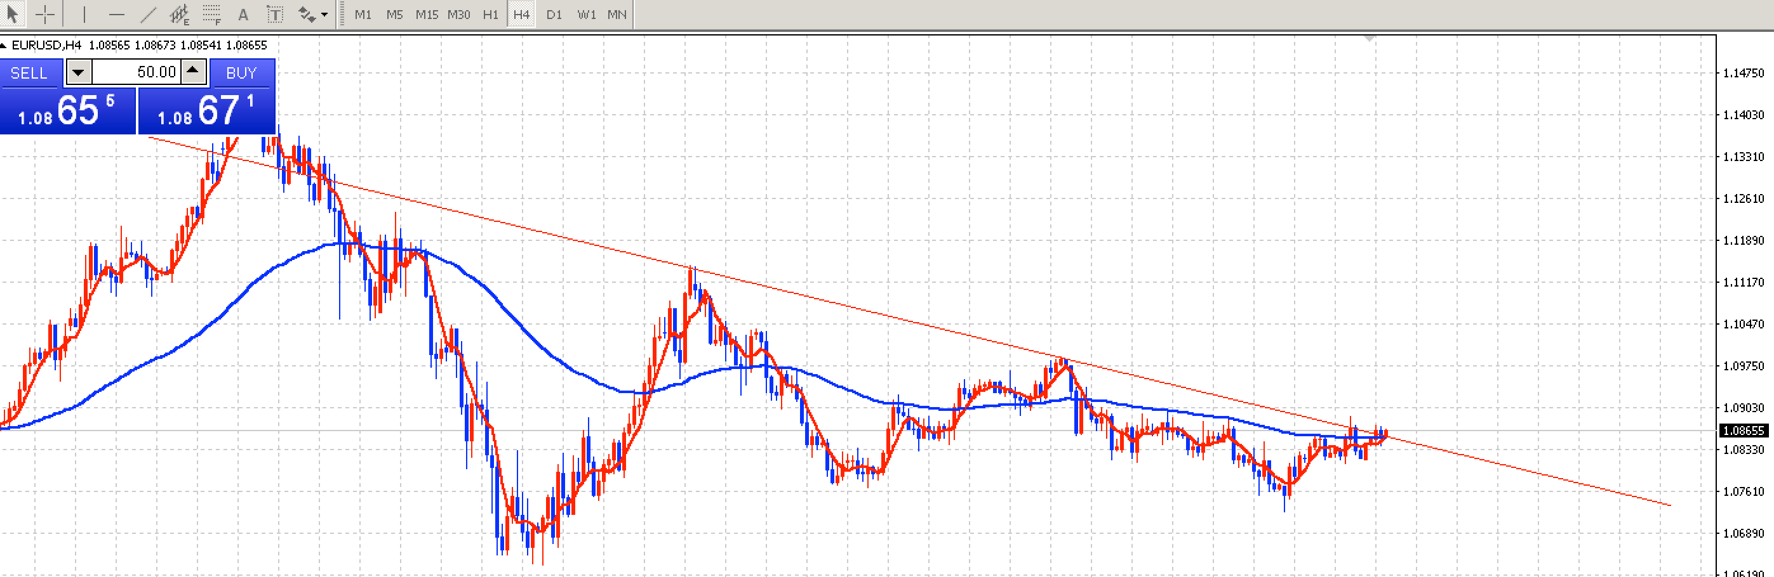Focus the 50.00 volume input field

coord(137,72)
